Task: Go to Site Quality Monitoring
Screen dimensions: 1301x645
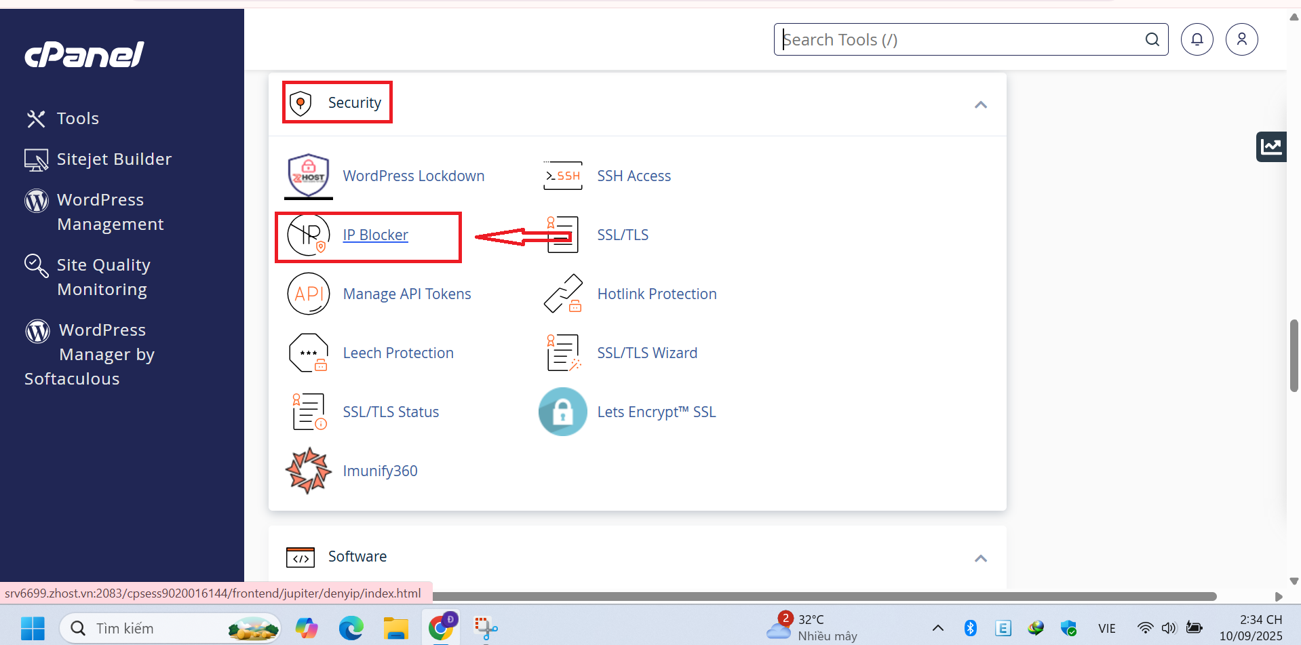Action: pyautogui.click(x=103, y=277)
